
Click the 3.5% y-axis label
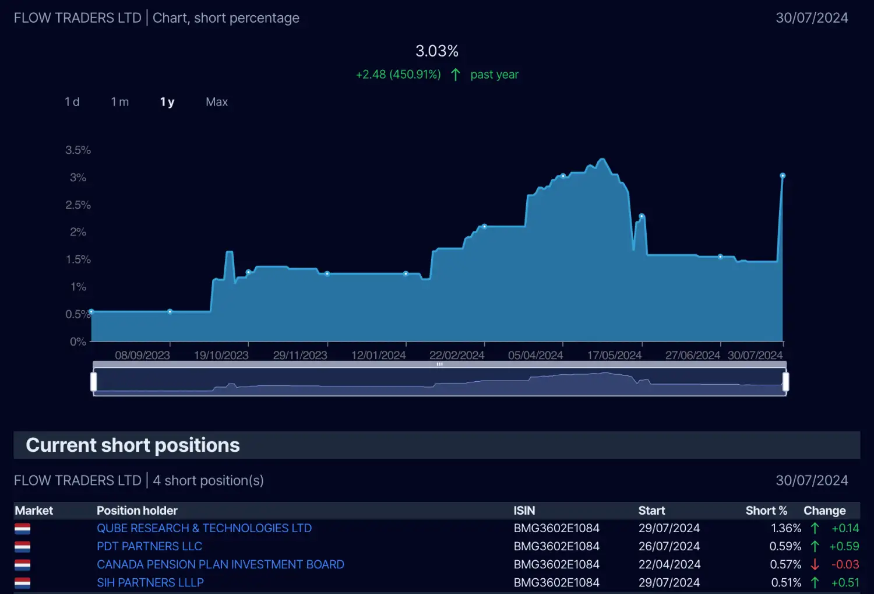point(78,150)
